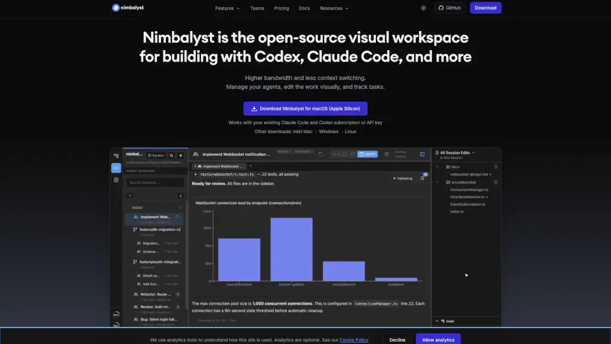Viewport: 611px width, 344px height.
Task: Open the All Session Edits dropdown
Action: click(455, 152)
